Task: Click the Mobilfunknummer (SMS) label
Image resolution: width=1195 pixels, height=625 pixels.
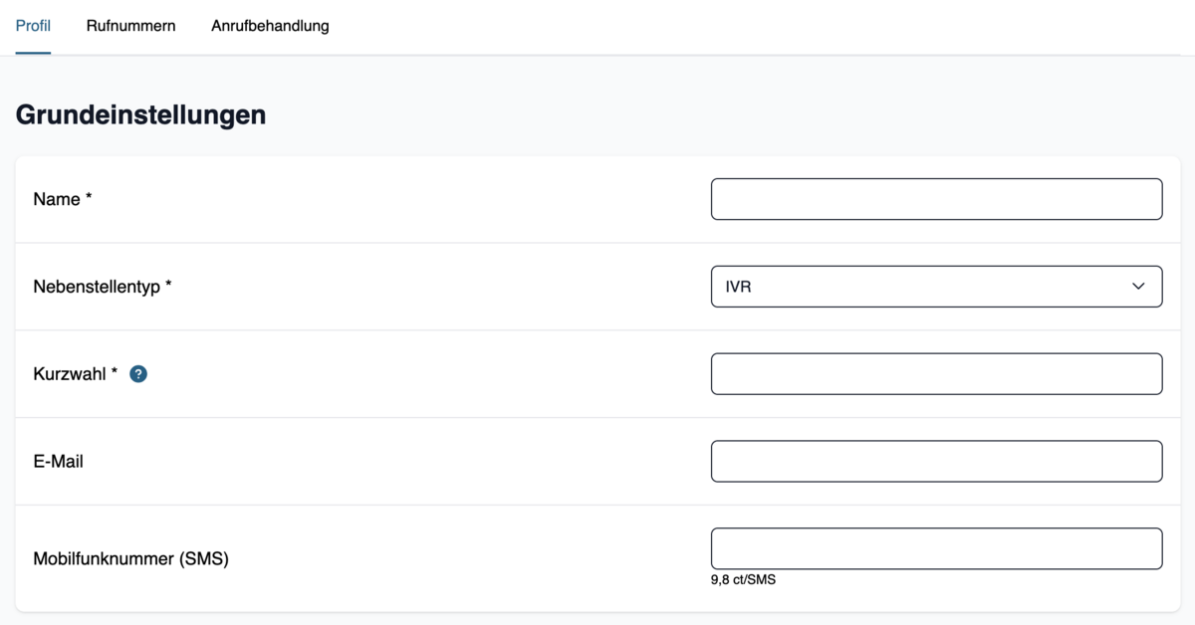Action: click(x=130, y=559)
